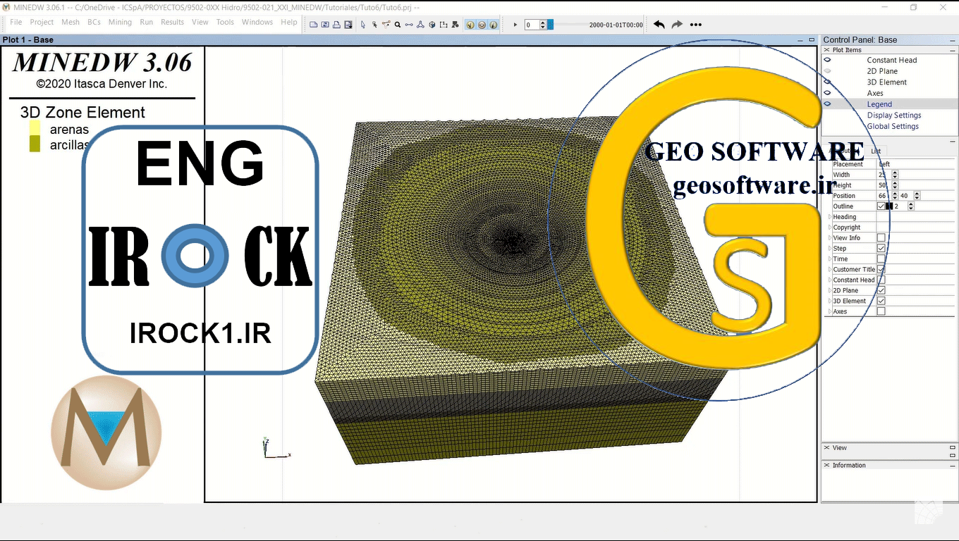Viewport: 959px width, 541px height.
Task: Expand the 2D Plane attribute row
Action: coord(829,290)
